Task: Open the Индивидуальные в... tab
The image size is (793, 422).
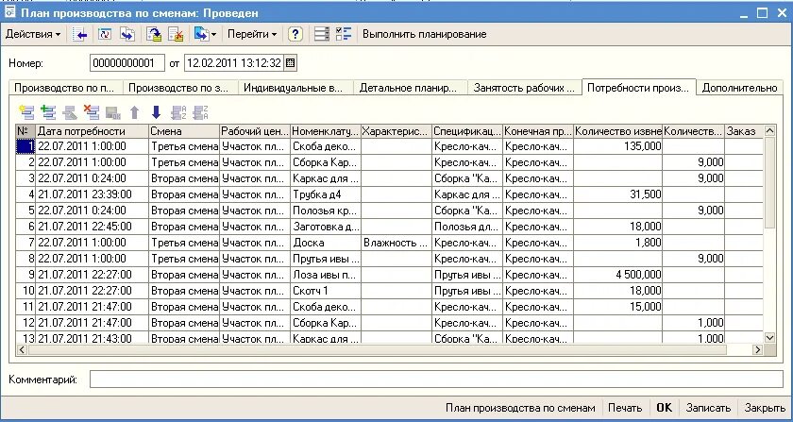Action: click(x=295, y=88)
